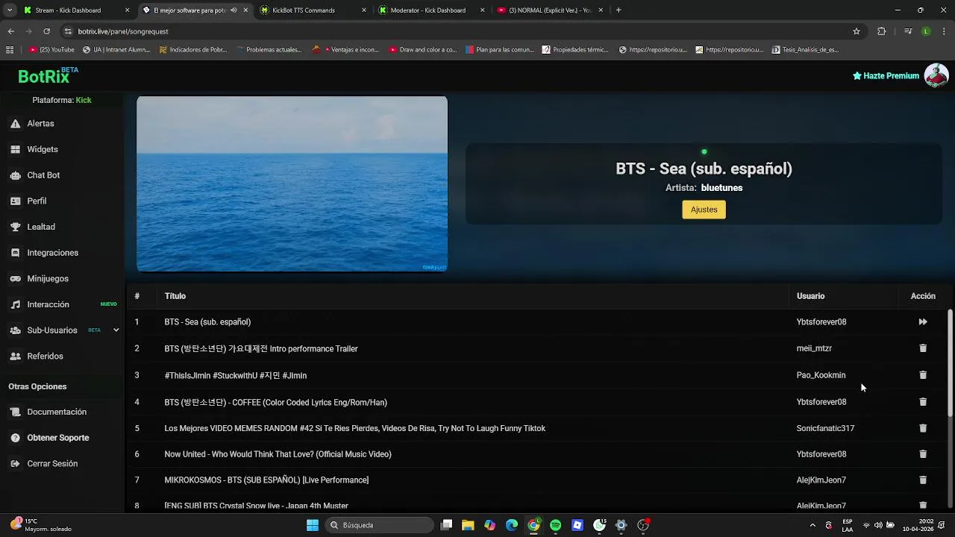
Task: Skip the current song BTS - Sea
Action: click(x=923, y=322)
